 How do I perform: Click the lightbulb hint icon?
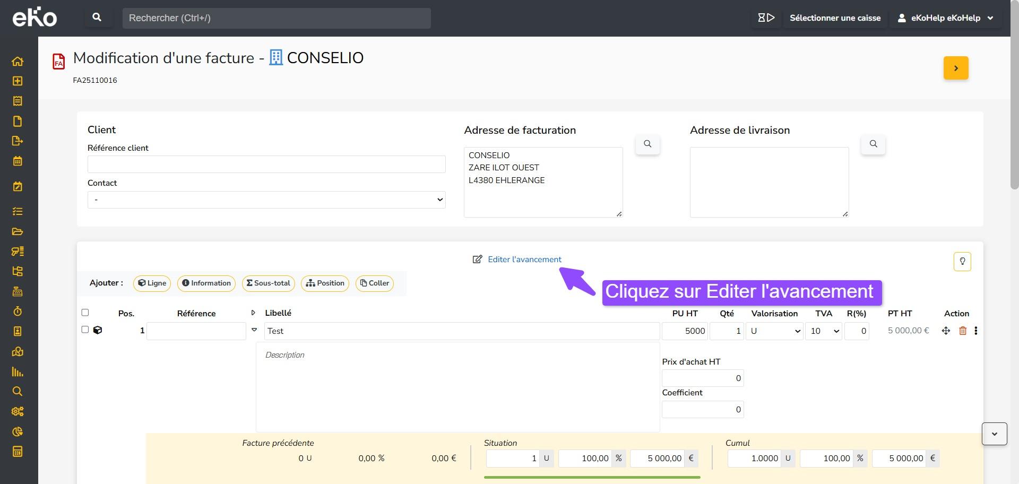click(x=962, y=261)
